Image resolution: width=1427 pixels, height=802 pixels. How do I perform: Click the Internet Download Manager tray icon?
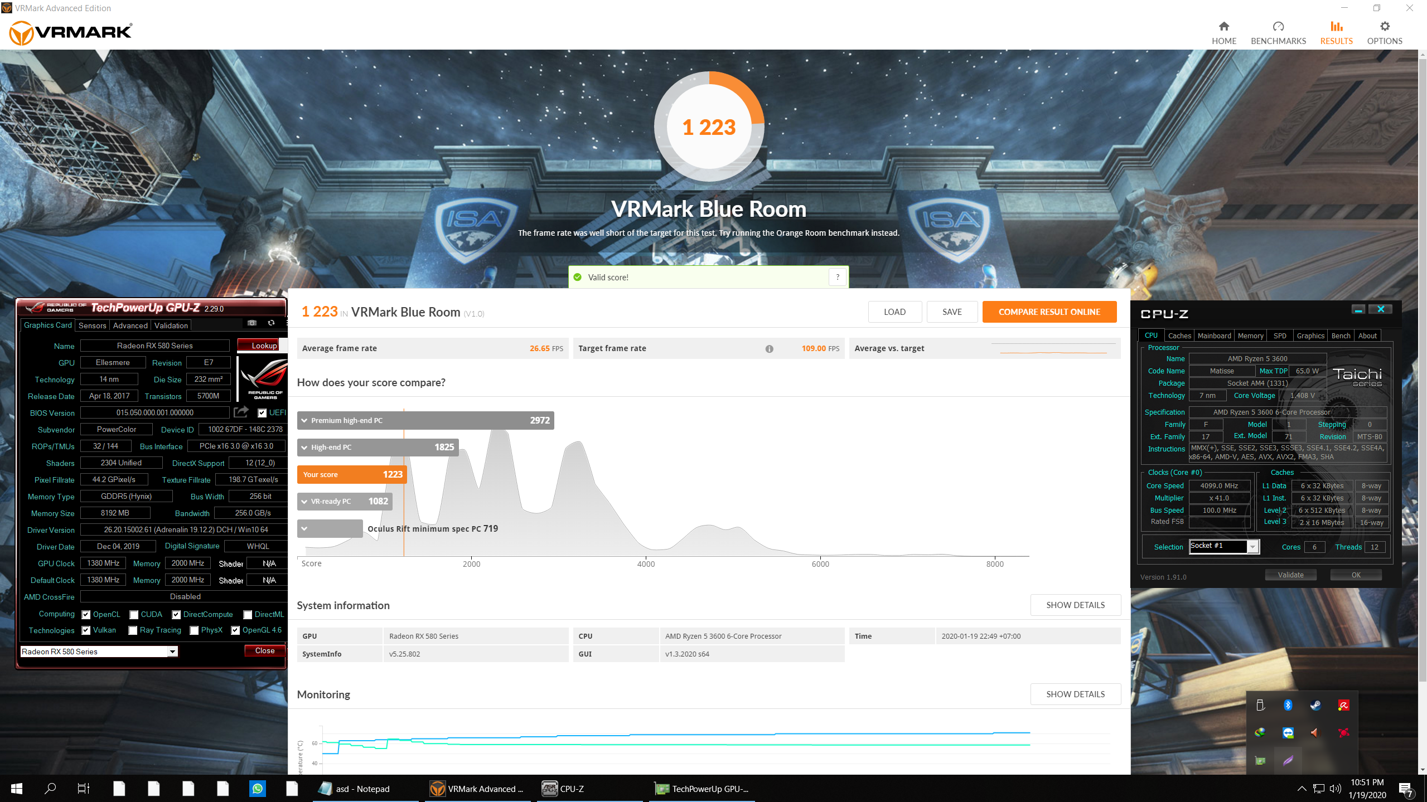click(x=1260, y=733)
